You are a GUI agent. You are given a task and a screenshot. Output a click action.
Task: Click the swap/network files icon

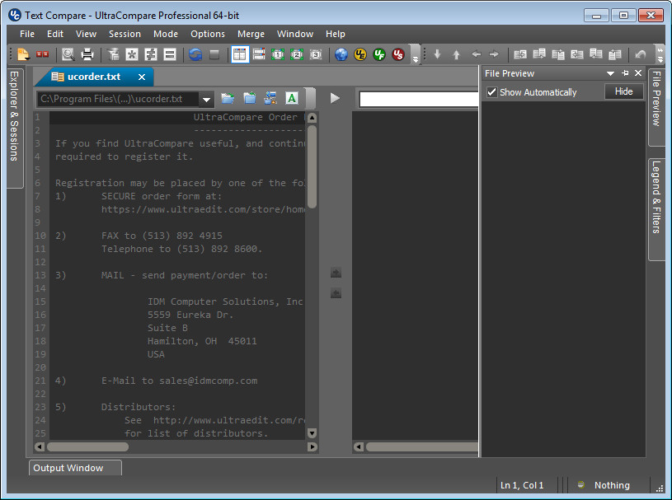[270, 99]
